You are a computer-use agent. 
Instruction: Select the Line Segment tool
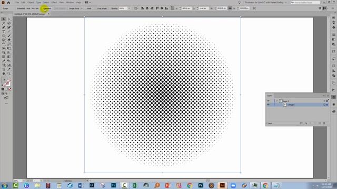coord(9,31)
